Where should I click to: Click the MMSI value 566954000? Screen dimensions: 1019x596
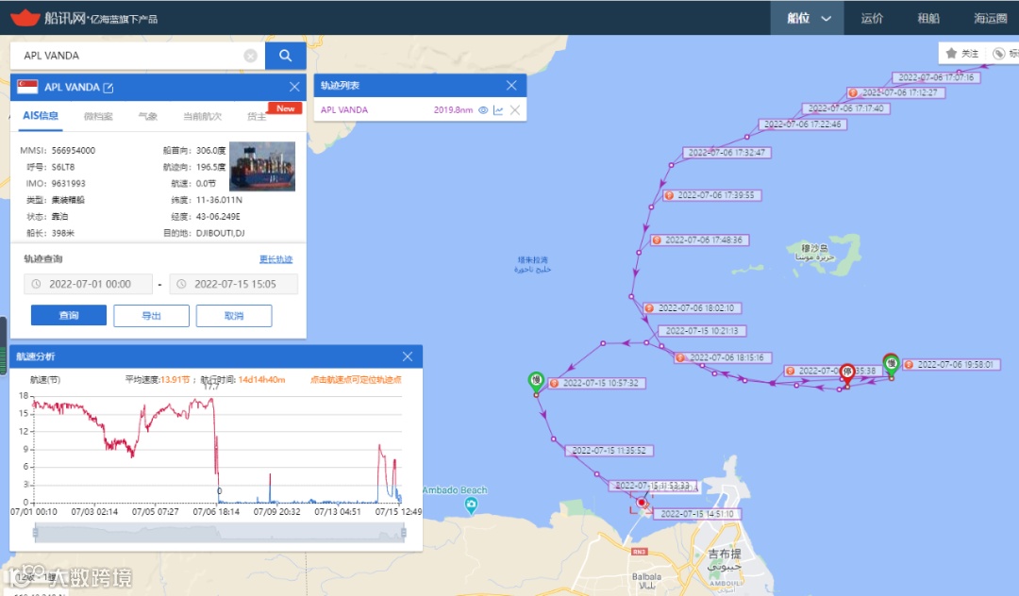(x=74, y=151)
